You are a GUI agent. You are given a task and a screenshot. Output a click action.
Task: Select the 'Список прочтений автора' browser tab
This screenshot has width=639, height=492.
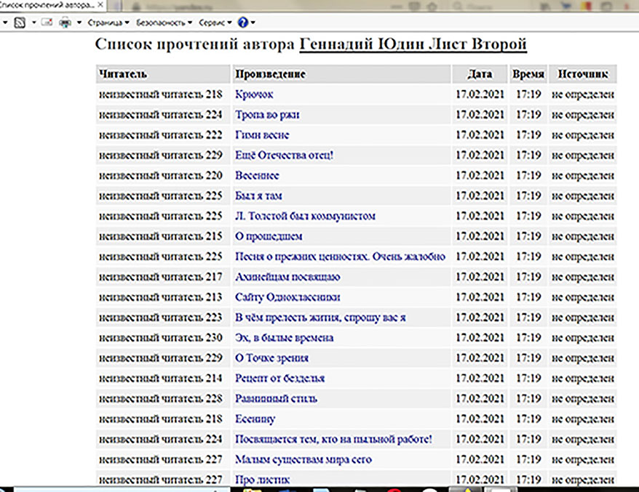(x=53, y=5)
